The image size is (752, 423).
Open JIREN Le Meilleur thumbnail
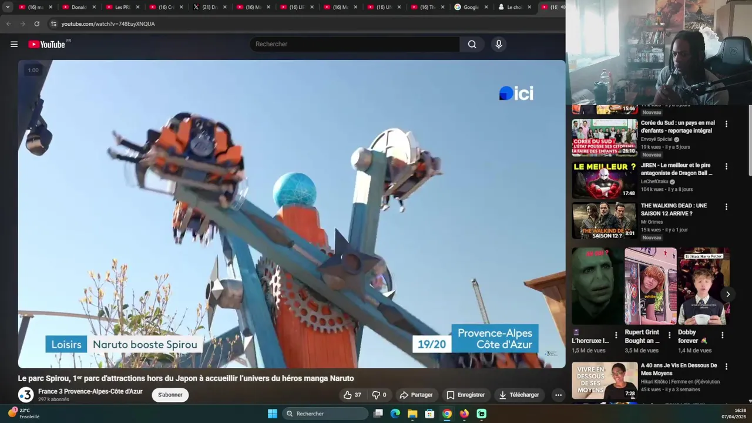[605, 180]
